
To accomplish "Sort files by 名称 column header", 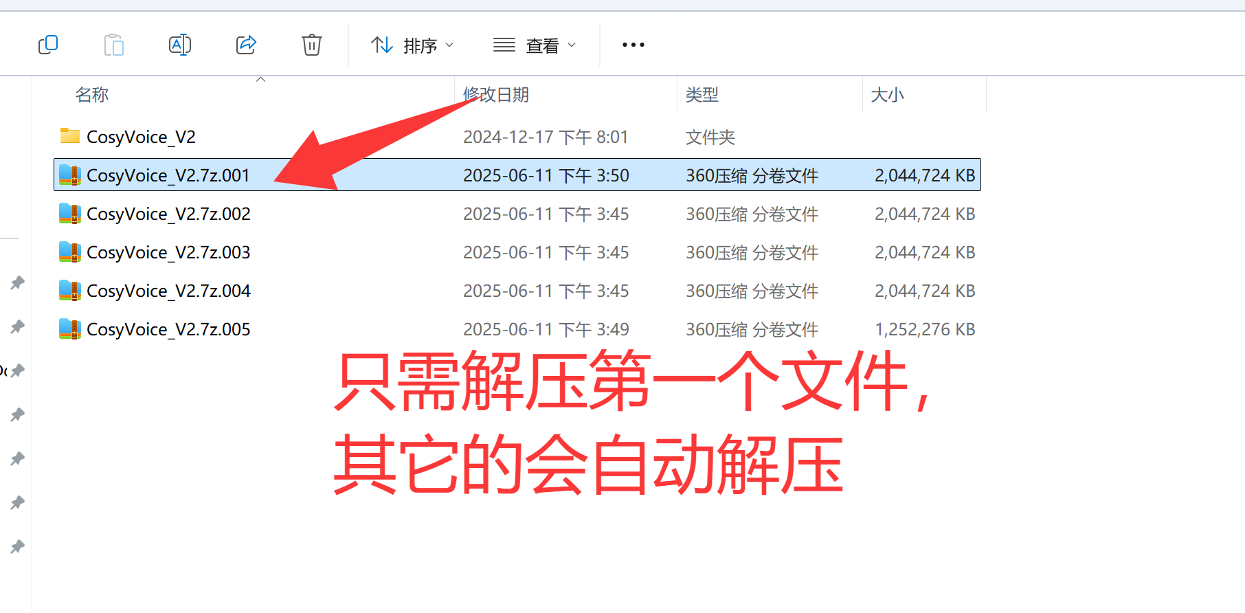I will pos(92,95).
